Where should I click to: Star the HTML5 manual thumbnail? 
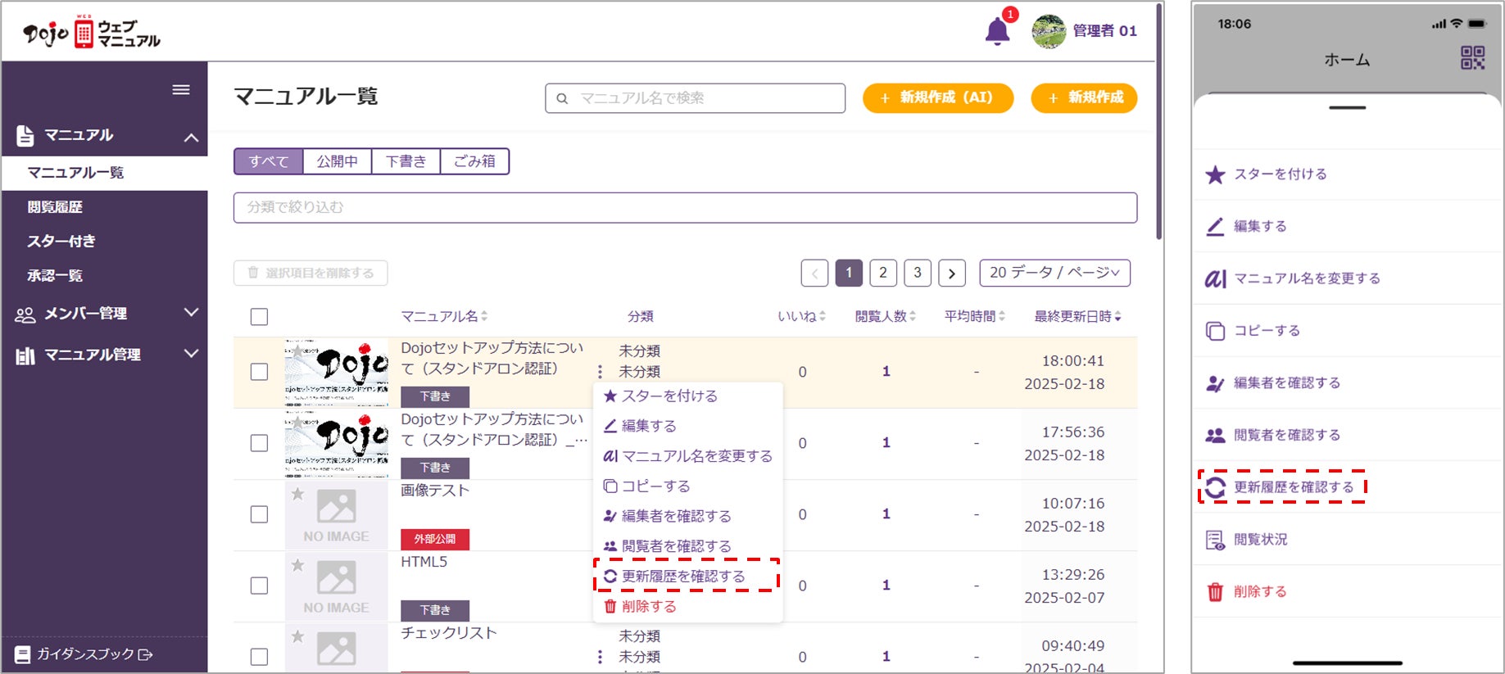pyautogui.click(x=298, y=565)
